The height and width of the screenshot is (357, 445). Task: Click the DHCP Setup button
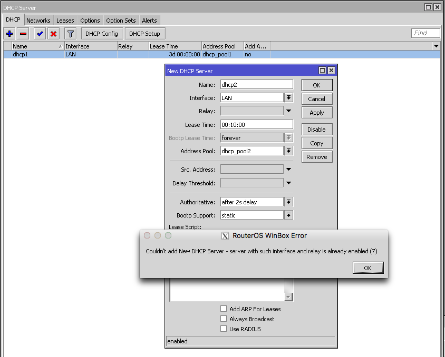[x=145, y=34]
